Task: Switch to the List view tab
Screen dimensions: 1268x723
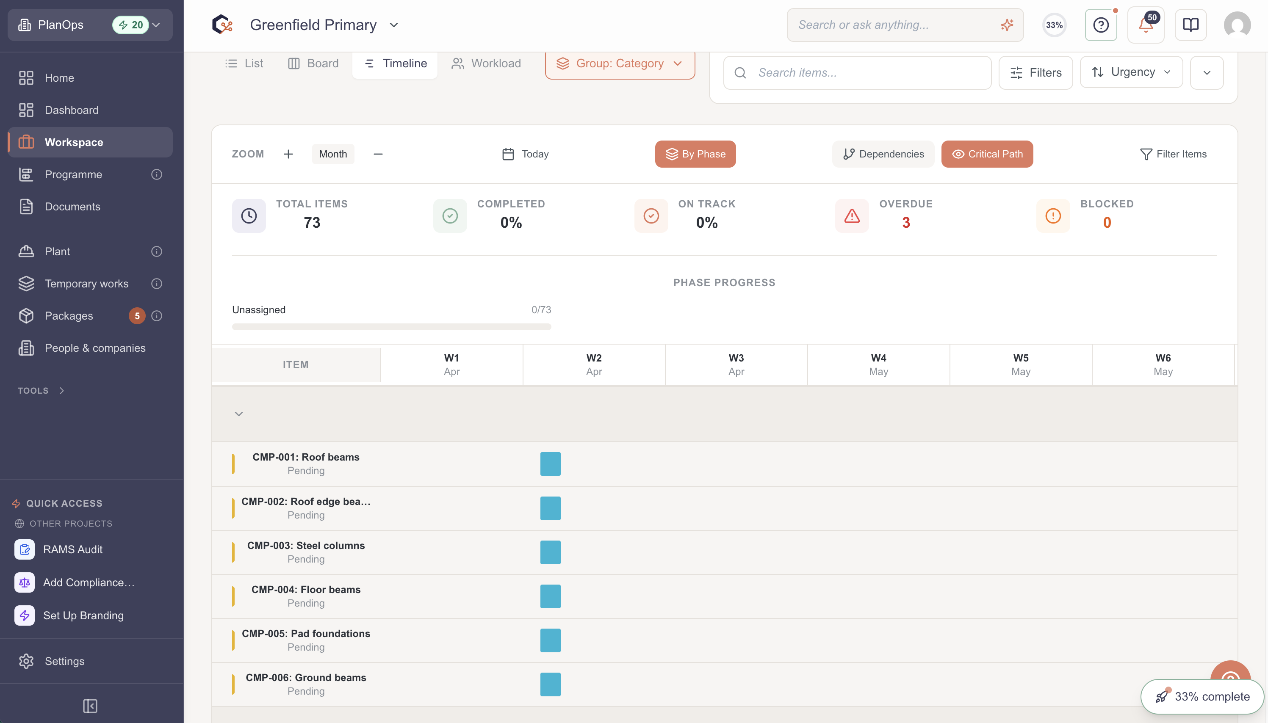Action: pos(244,63)
